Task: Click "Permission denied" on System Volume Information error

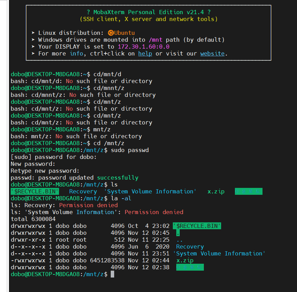Action: click(x=154, y=212)
